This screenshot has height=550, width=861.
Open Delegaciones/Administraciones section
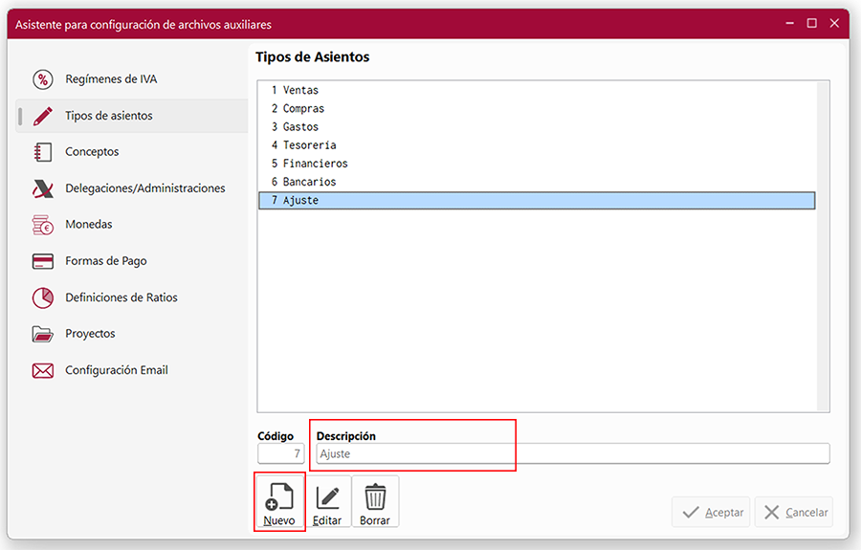coord(132,188)
